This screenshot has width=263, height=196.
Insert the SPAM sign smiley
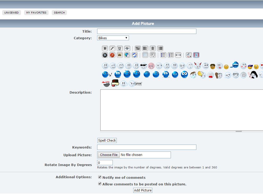pyautogui.click(x=136, y=84)
